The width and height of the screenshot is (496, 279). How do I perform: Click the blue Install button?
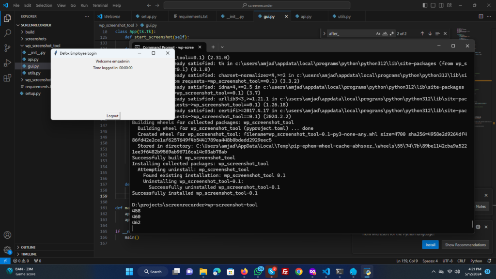pyautogui.click(x=430, y=245)
